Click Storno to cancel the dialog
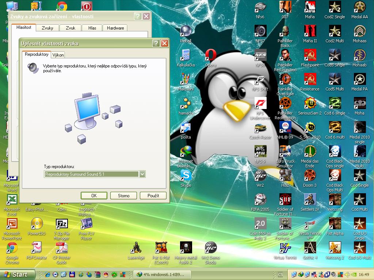This screenshot has width=374, height=280. click(123, 196)
